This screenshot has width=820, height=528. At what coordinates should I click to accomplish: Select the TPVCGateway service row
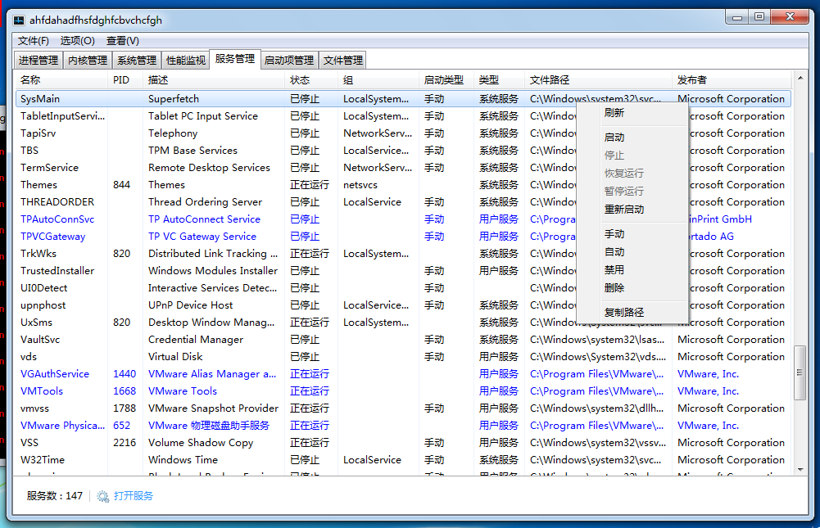coord(403,237)
